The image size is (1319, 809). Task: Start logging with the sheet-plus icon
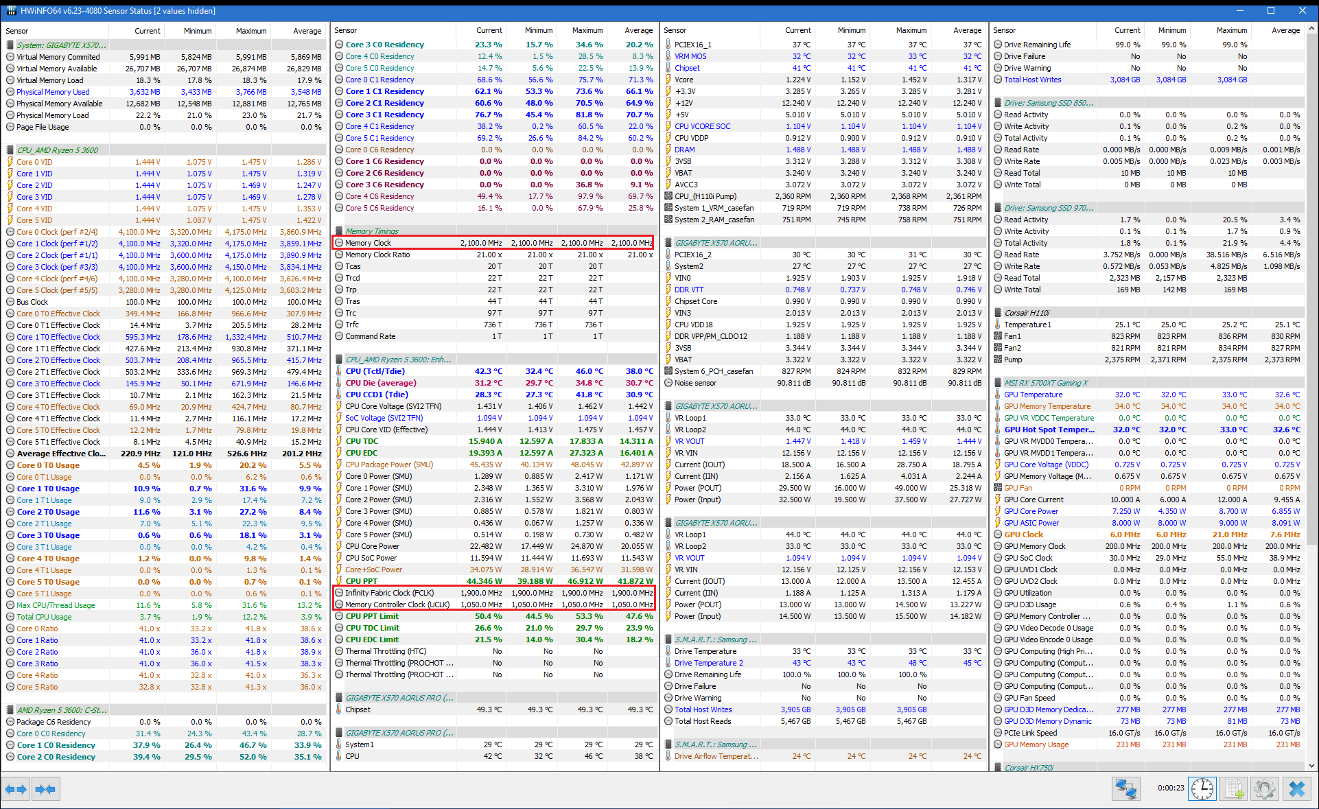[x=1234, y=789]
